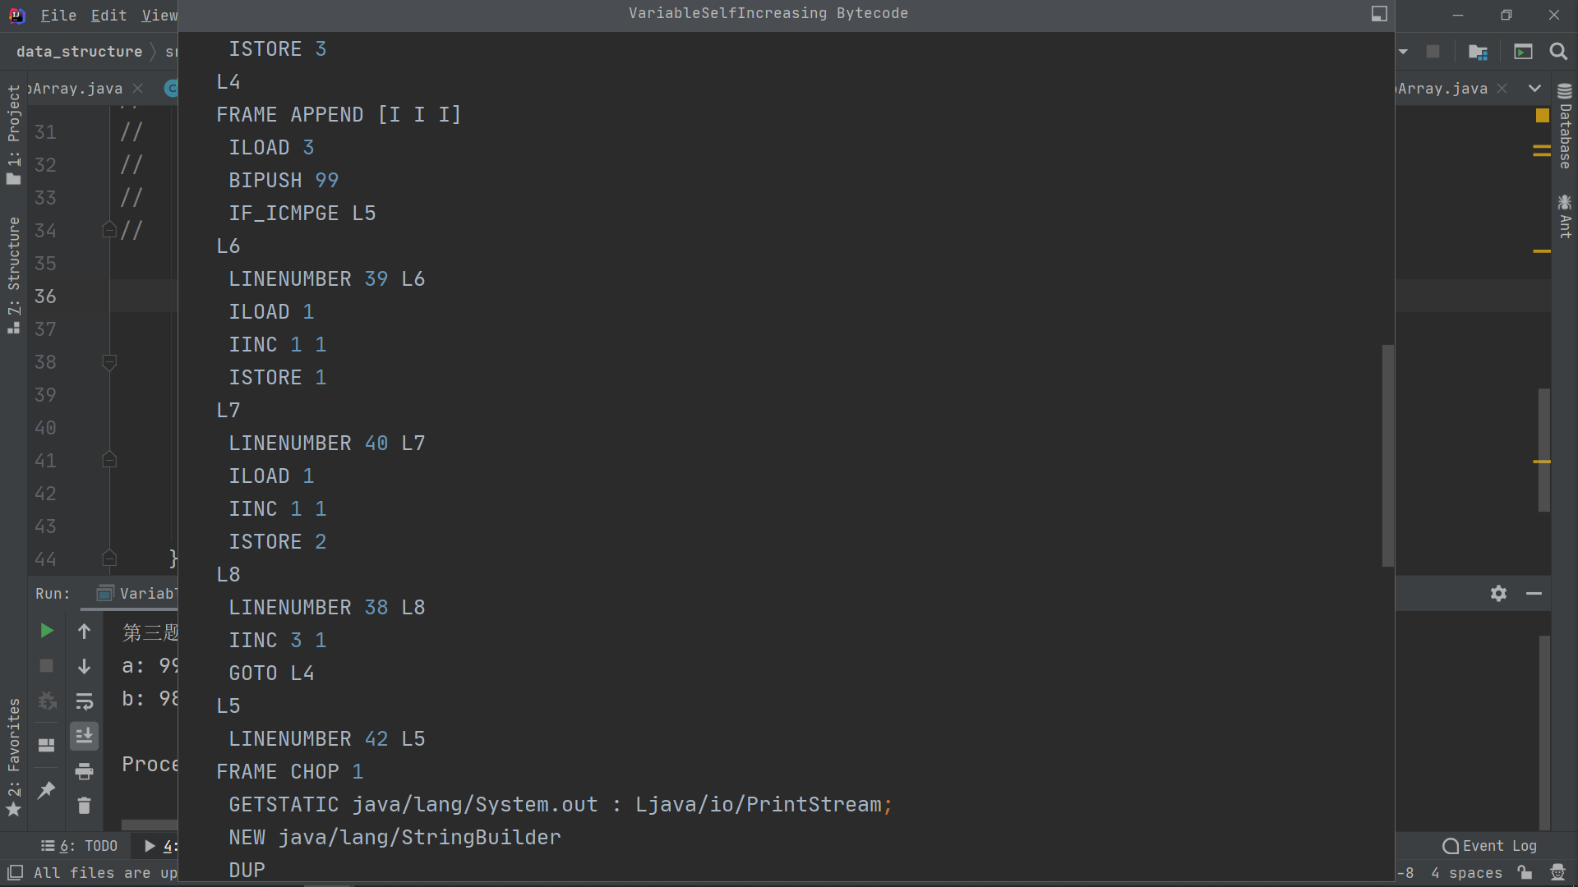Click the bytecode viewer vertical scrollbar
1578x887 pixels.
[x=1387, y=456]
